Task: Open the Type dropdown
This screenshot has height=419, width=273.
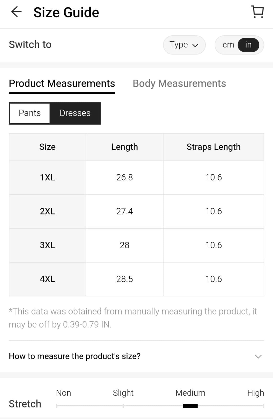Action: [184, 45]
